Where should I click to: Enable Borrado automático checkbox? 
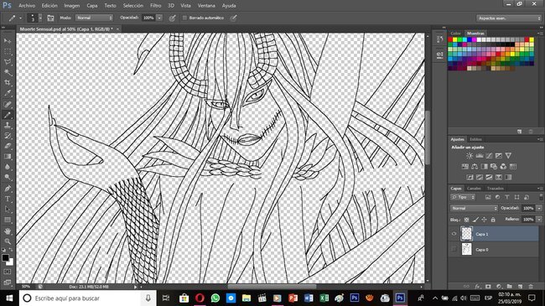pos(185,18)
